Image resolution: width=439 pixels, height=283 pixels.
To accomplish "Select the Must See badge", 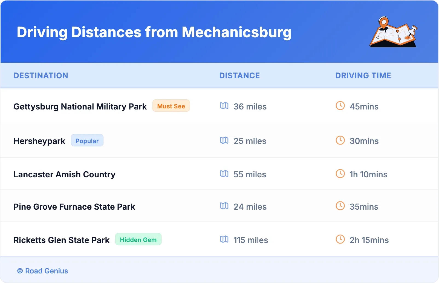I will (x=171, y=106).
